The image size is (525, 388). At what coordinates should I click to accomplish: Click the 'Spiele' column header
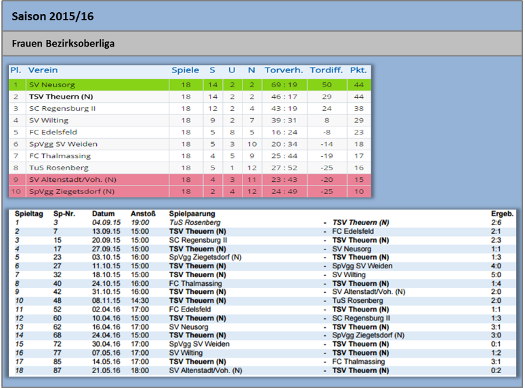pyautogui.click(x=185, y=70)
